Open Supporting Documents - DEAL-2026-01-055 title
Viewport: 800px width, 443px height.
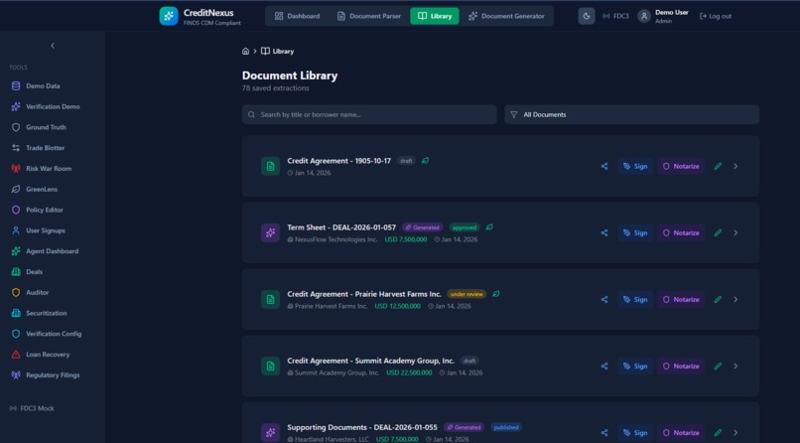coord(361,428)
